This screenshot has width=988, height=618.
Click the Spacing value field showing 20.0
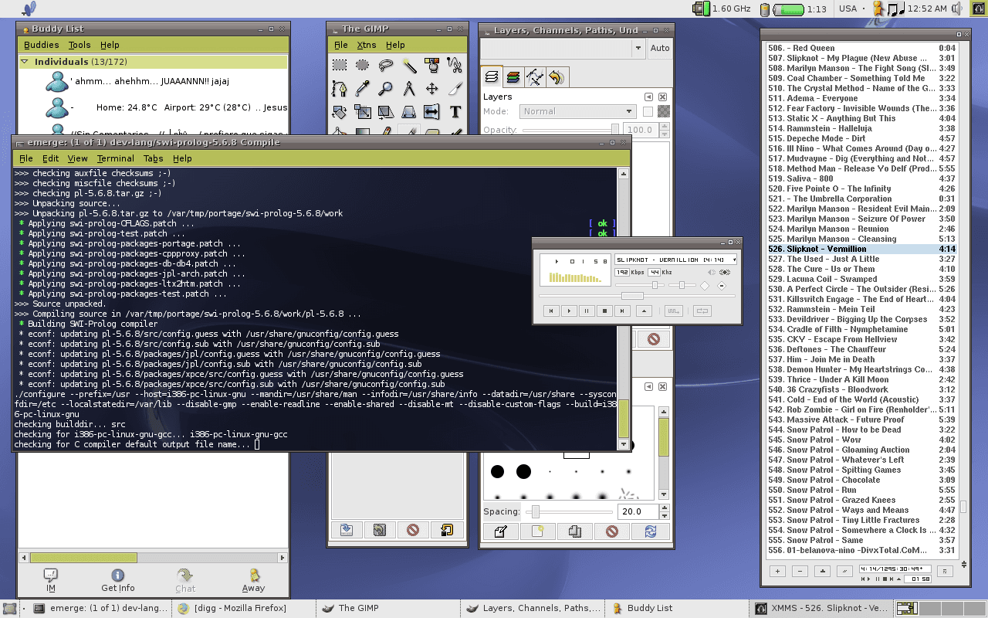point(639,511)
